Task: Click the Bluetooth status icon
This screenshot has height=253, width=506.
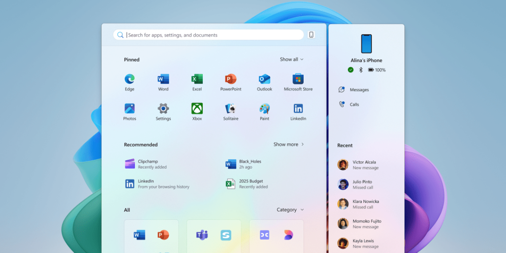Action: (x=361, y=70)
